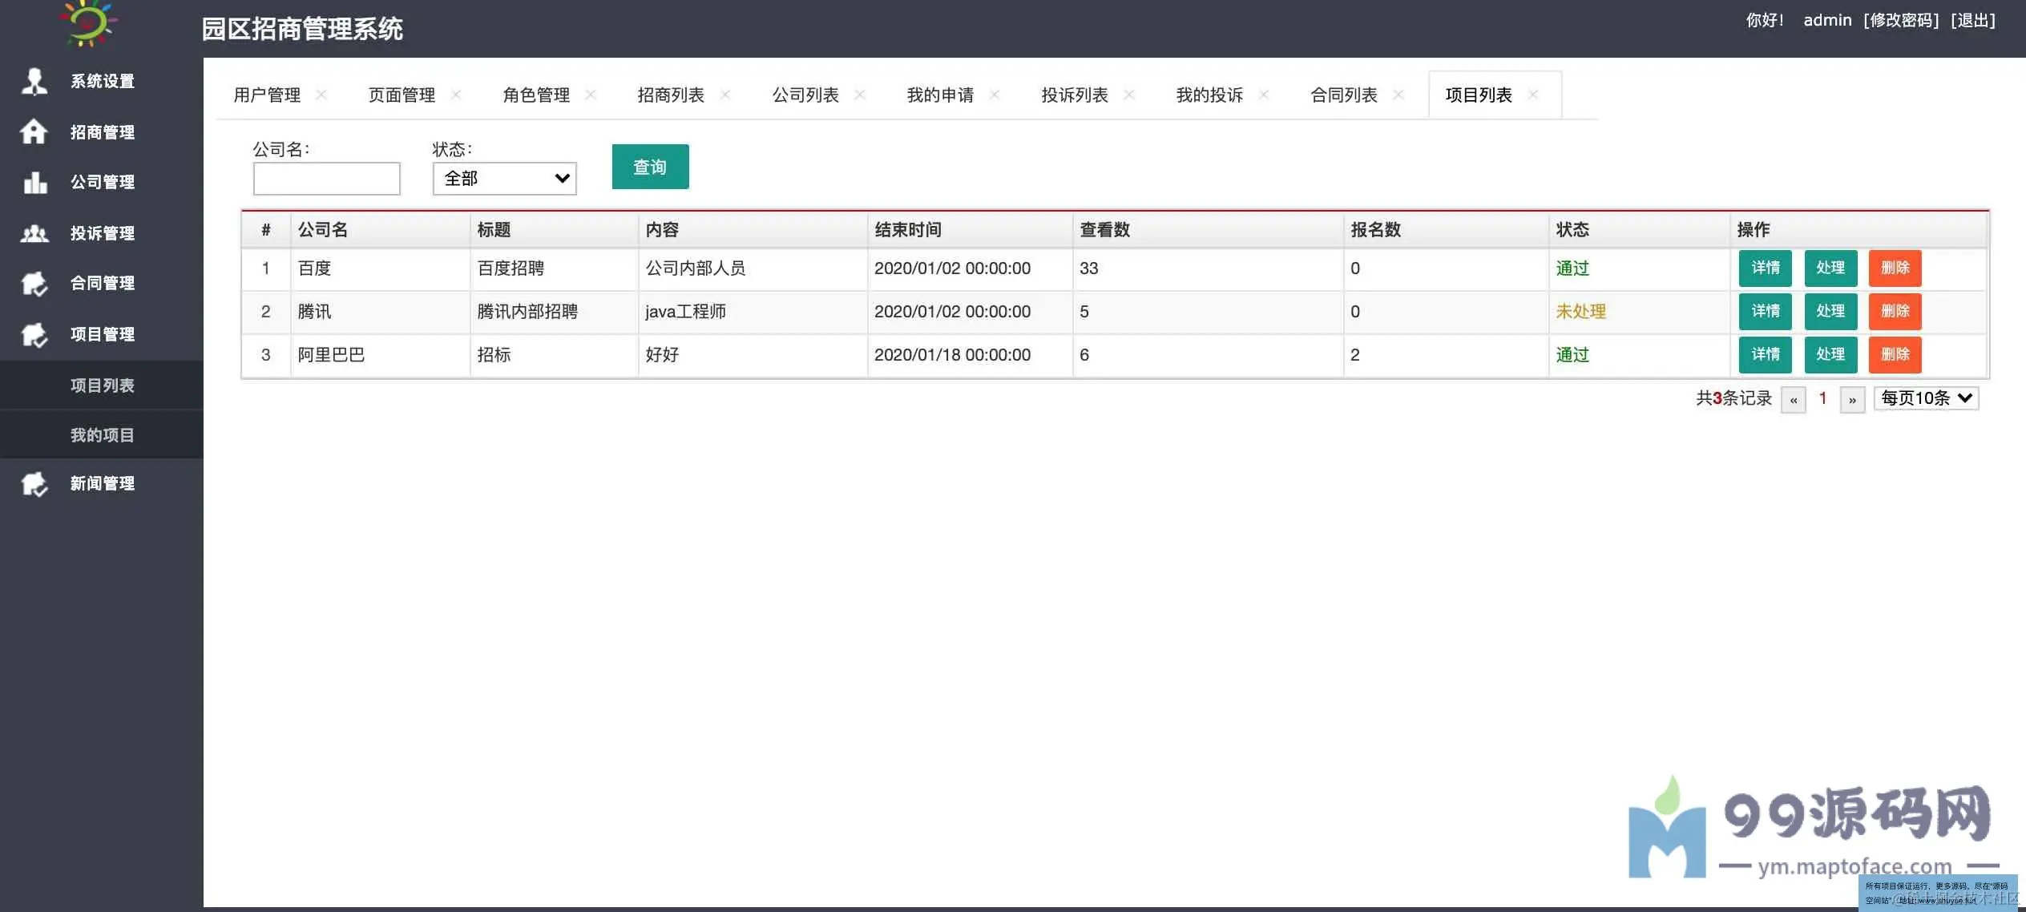The height and width of the screenshot is (912, 2026).
Task: Open 我的项目 in the sidebar
Action: 102,435
